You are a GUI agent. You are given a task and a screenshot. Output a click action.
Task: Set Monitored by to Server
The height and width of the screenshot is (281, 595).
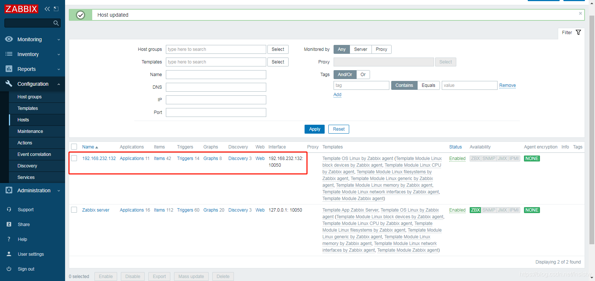[x=360, y=49]
